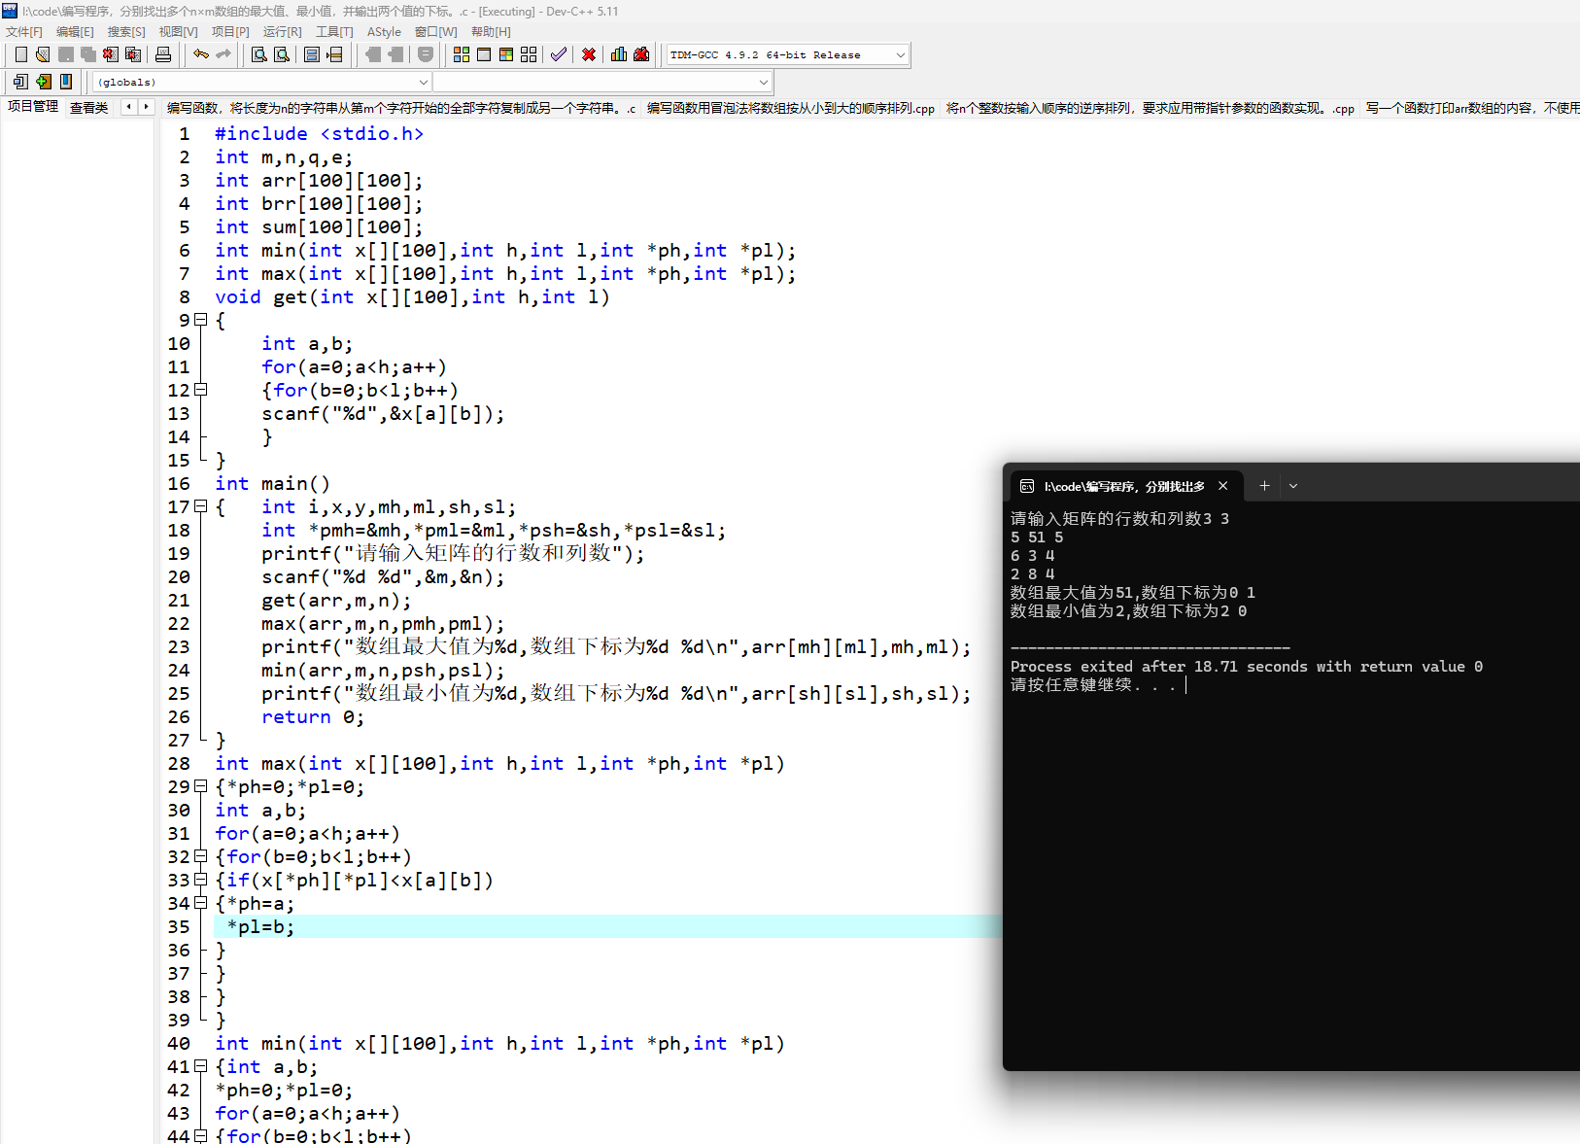Save the current file via toolbar
This screenshot has width=1580, height=1144.
66,54
